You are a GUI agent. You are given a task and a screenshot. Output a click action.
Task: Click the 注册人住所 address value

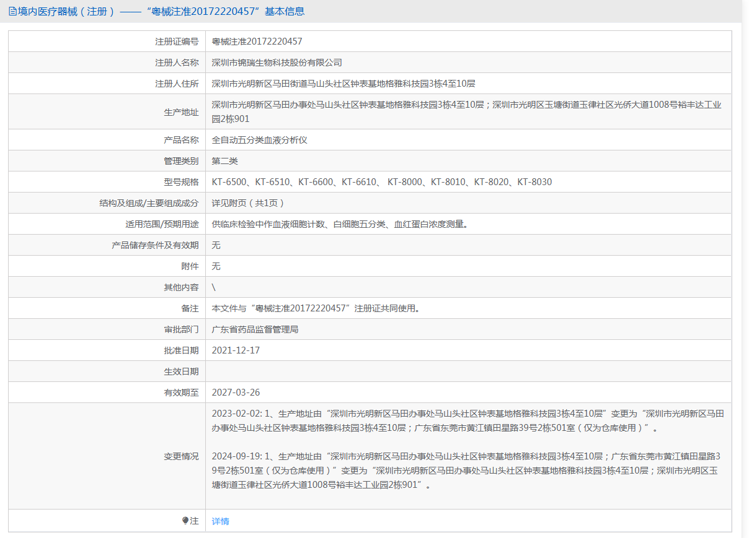click(343, 84)
